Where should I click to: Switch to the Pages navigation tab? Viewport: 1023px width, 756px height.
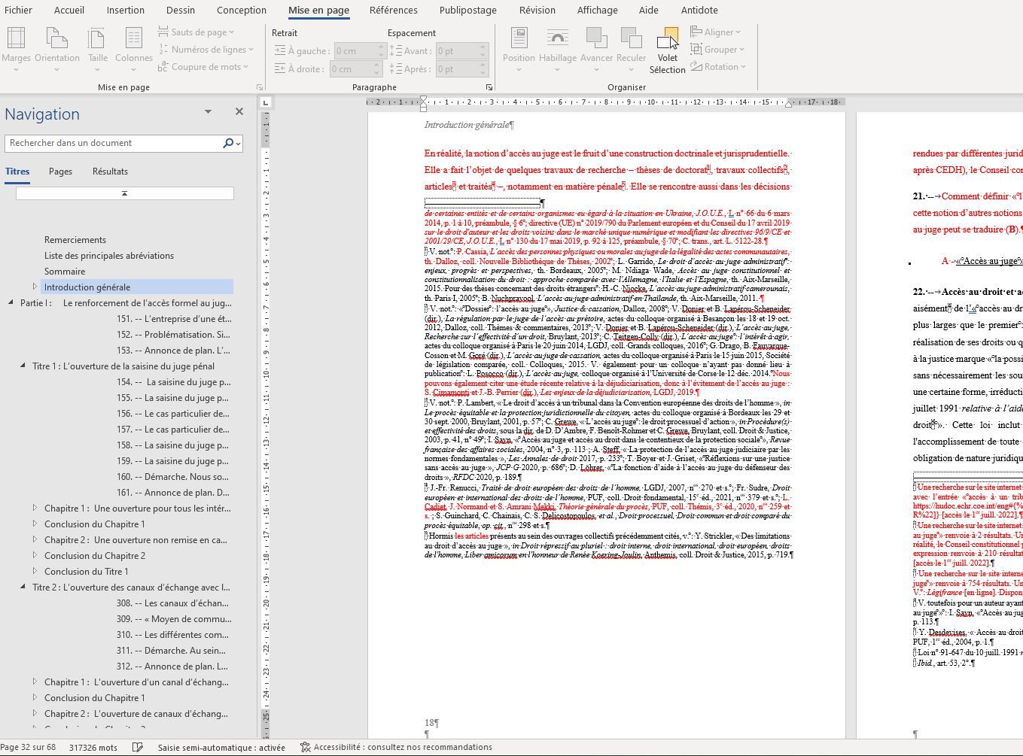click(x=60, y=172)
